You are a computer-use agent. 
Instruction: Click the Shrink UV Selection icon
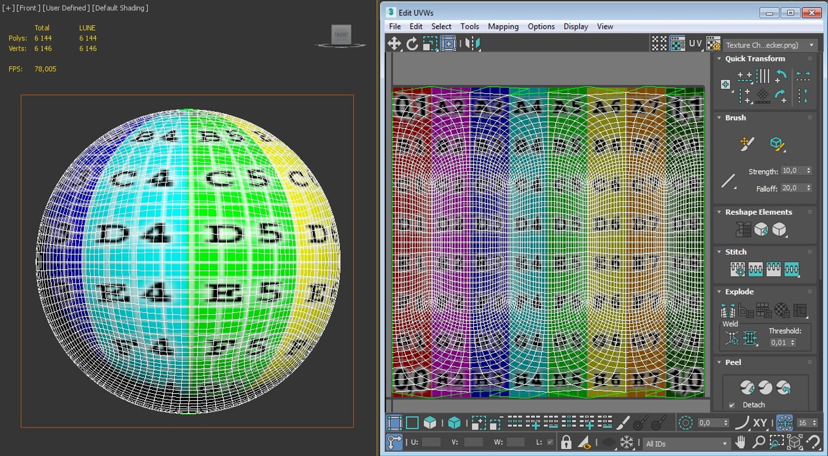coord(496,423)
